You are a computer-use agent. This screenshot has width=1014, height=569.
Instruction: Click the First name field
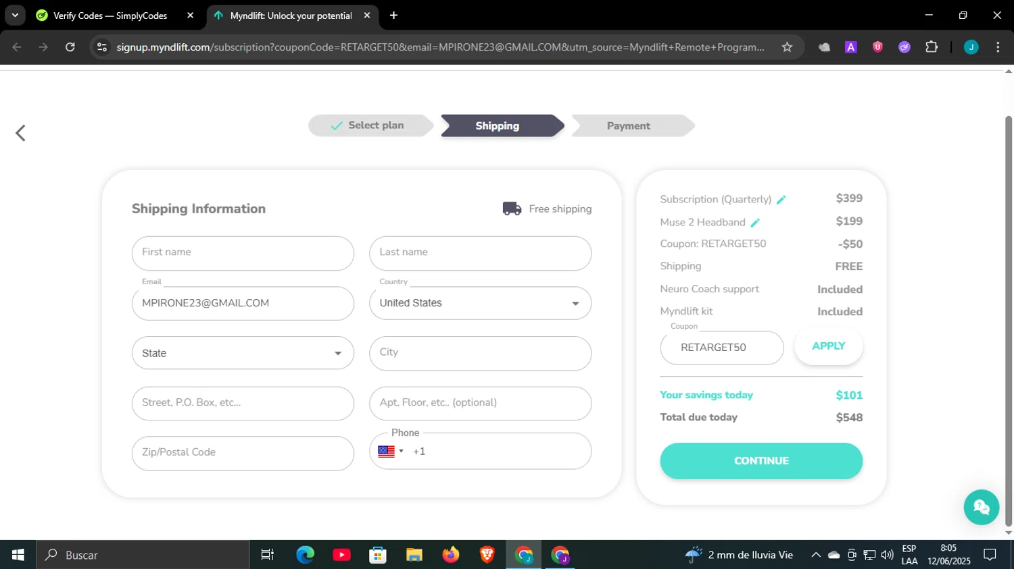(243, 253)
